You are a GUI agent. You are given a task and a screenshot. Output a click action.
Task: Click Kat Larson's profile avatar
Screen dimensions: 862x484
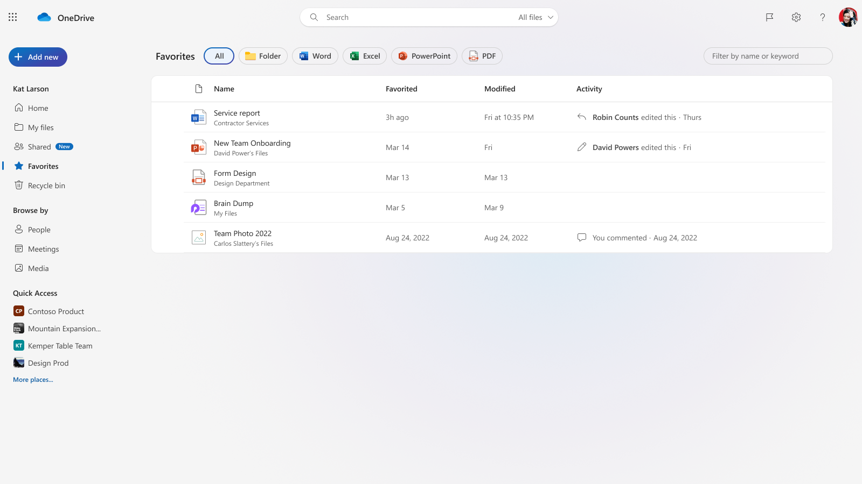pos(848,17)
